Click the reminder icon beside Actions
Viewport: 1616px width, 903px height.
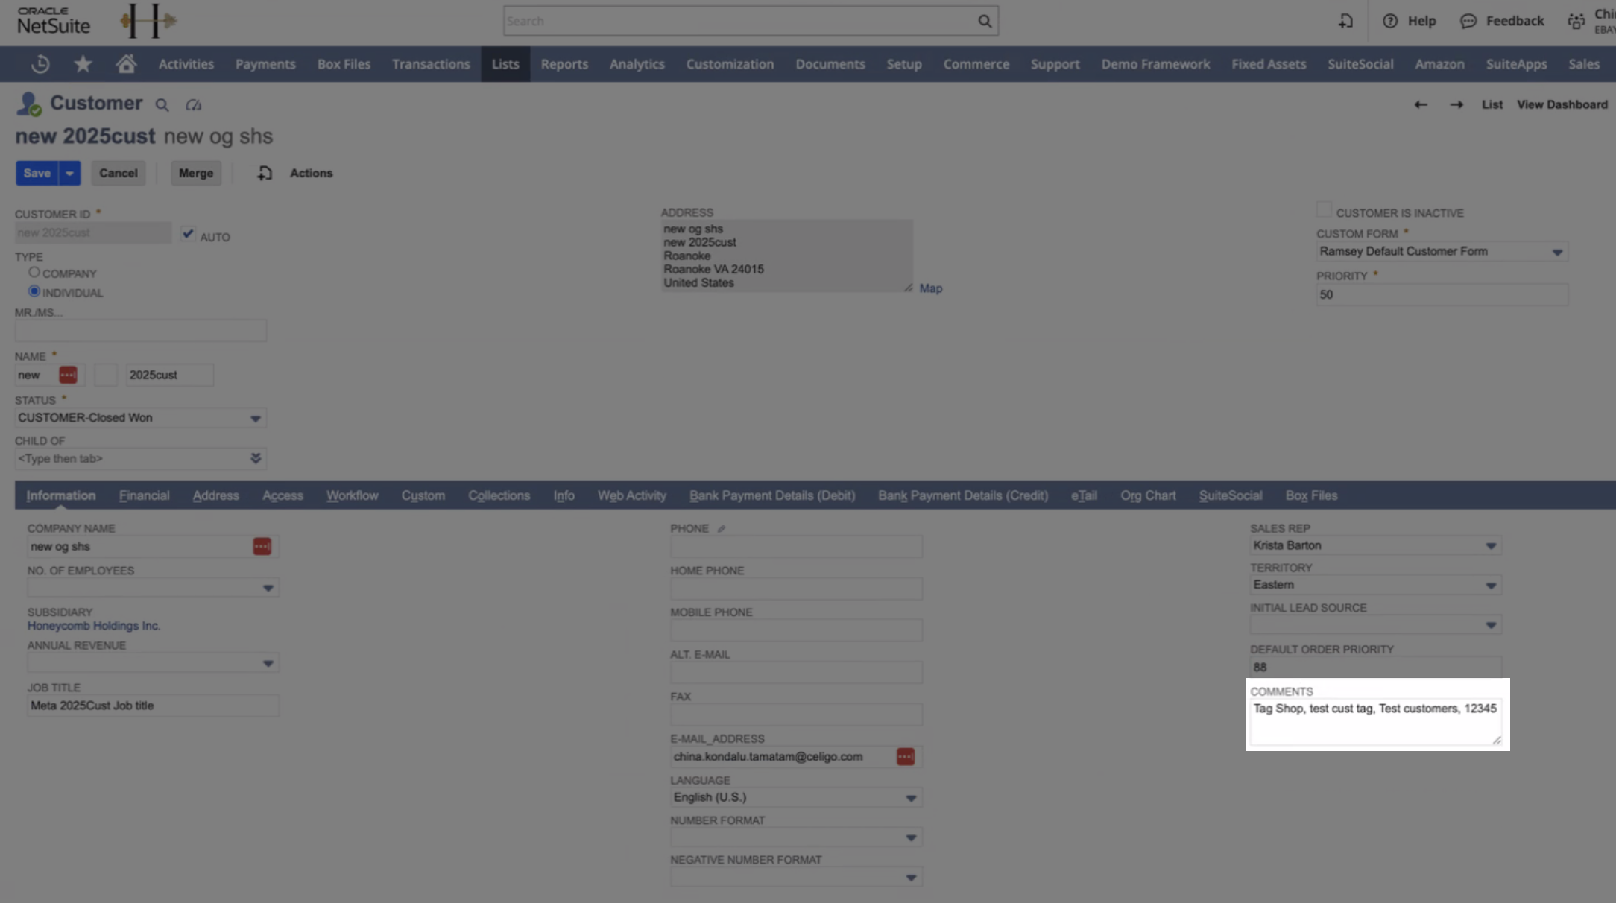[x=265, y=173]
